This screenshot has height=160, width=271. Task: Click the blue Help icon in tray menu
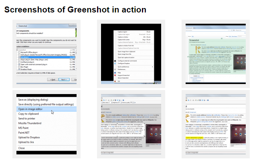pos(115,73)
